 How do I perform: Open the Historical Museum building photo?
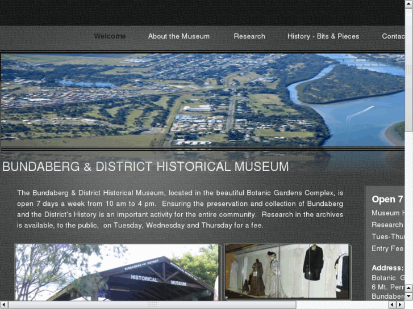(x=116, y=273)
